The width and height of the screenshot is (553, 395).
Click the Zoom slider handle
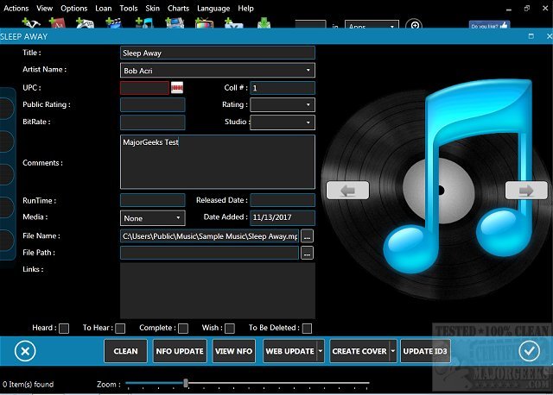(x=186, y=383)
